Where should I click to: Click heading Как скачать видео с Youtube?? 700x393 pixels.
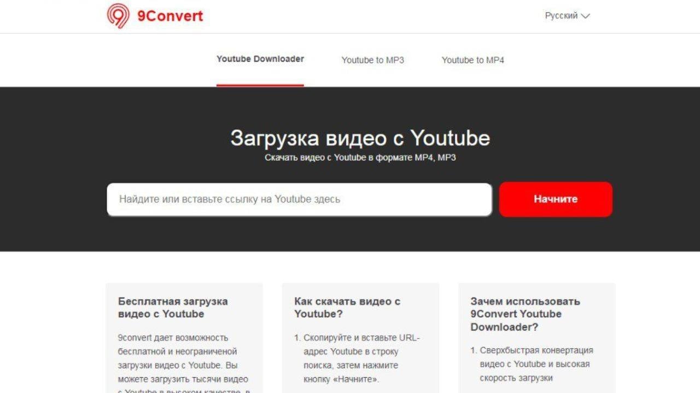347,307
